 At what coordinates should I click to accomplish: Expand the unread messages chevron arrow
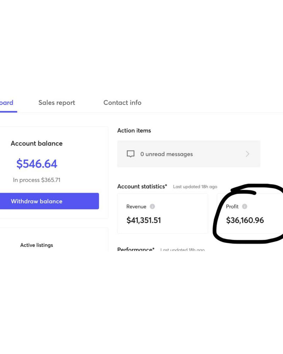(x=248, y=154)
